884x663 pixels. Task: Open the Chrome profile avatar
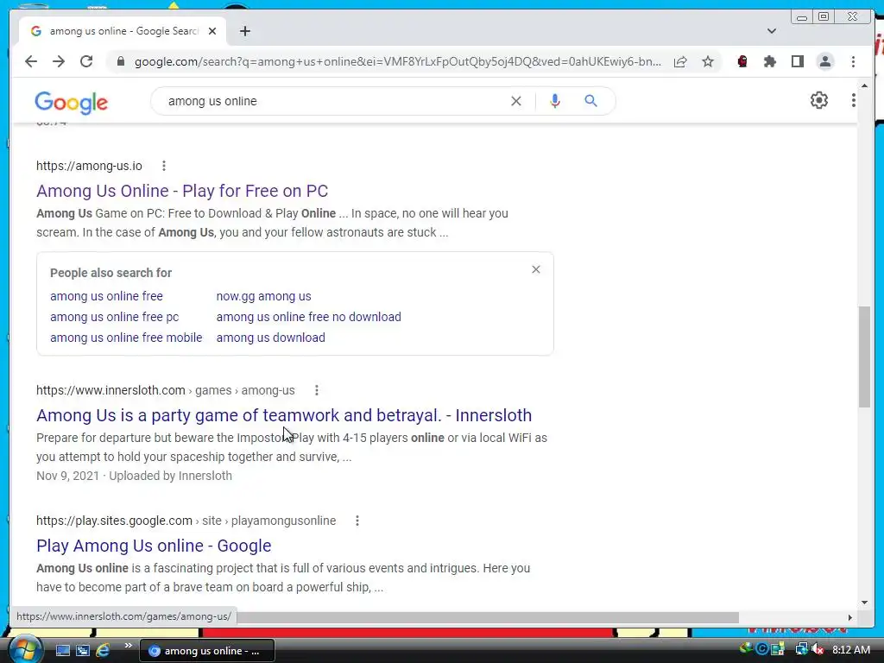(x=824, y=61)
